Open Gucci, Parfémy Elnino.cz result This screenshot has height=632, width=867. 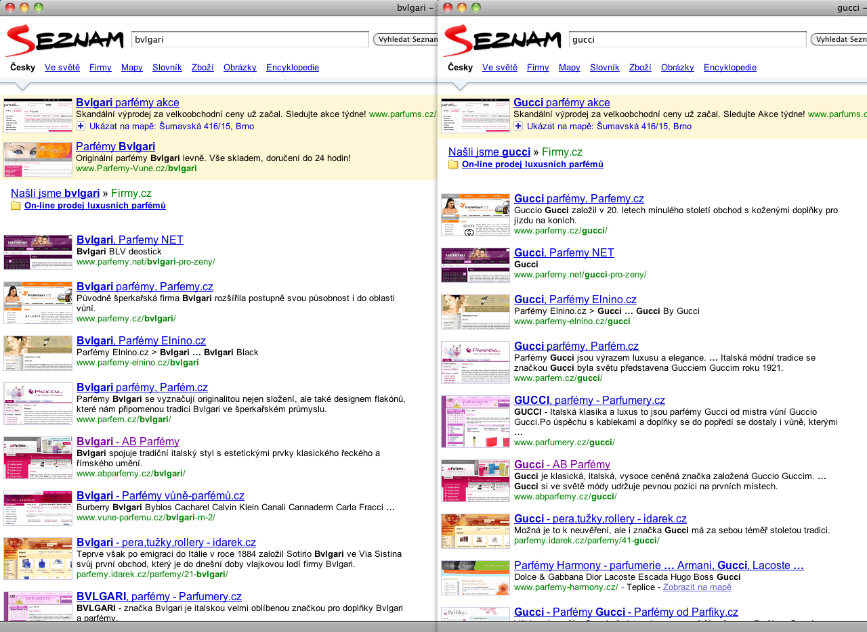[x=575, y=299]
